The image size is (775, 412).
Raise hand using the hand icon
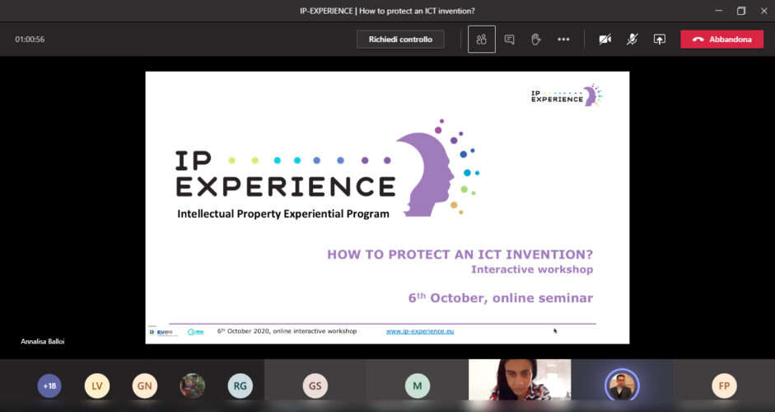[x=536, y=39]
